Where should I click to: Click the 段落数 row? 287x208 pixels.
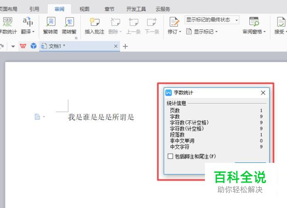pos(216,135)
